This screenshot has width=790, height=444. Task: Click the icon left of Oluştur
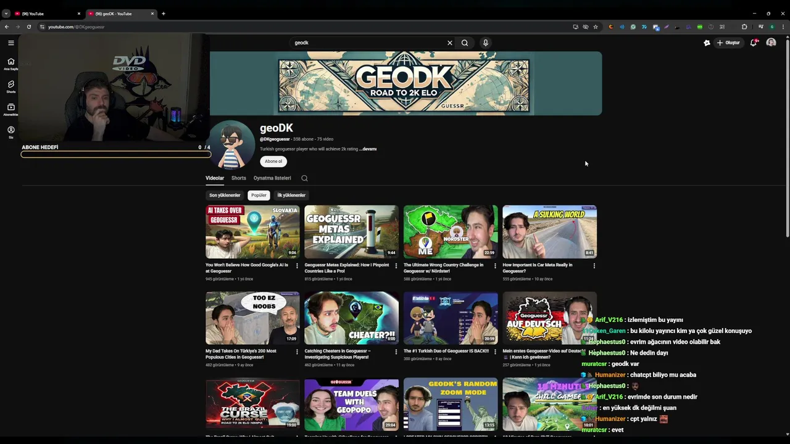coord(707,43)
